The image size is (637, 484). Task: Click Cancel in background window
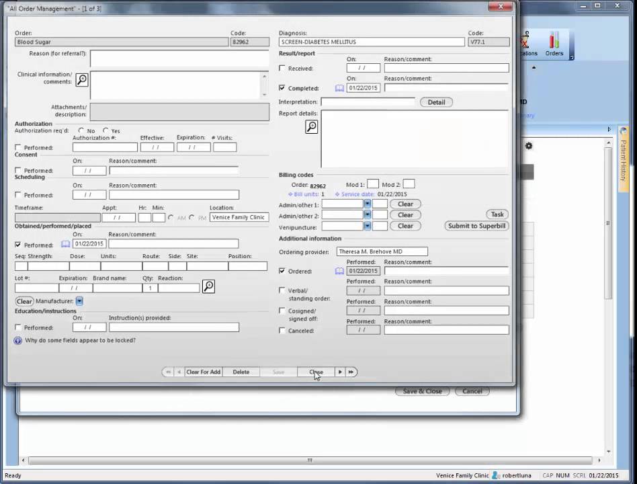(x=472, y=391)
